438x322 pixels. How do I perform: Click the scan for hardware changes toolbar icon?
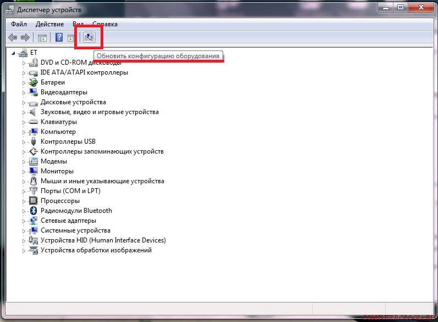(x=88, y=37)
